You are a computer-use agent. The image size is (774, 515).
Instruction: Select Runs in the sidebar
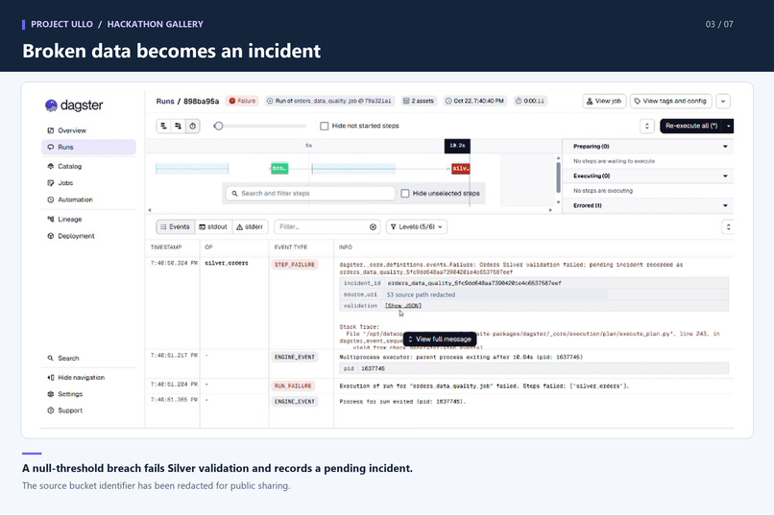(88, 147)
